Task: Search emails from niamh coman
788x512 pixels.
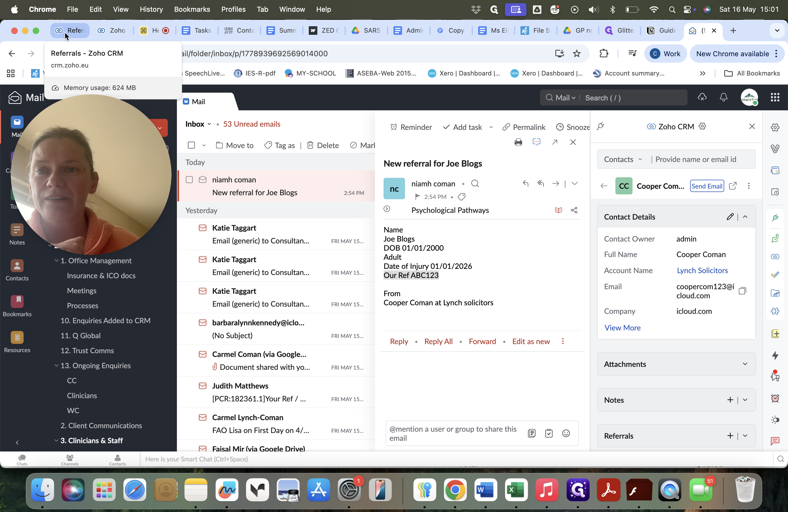Action: point(475,184)
